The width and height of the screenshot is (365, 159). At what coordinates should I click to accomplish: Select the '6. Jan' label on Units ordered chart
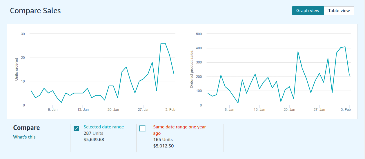(x=52, y=110)
